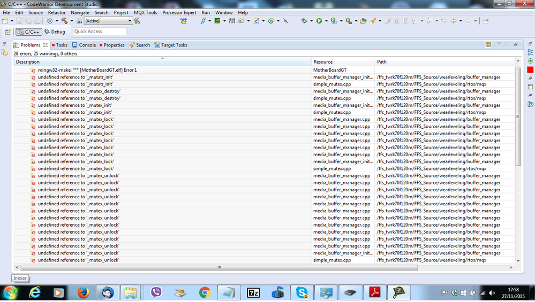Click the Run with profile icon
This screenshot has width=535, height=302.
[334, 21]
